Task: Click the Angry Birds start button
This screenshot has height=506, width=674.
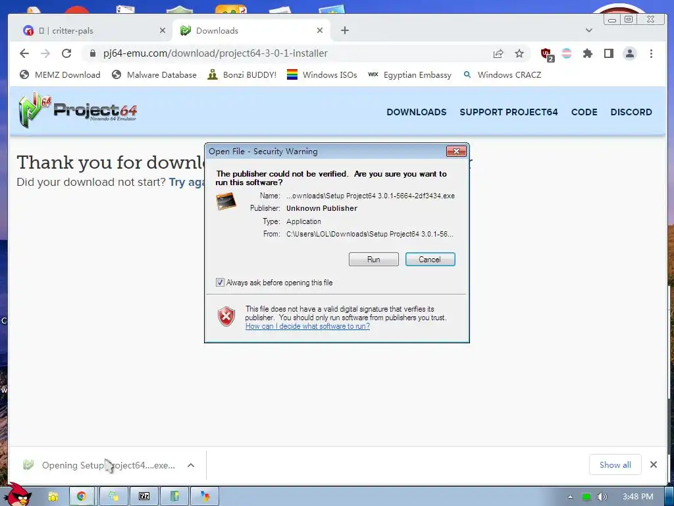Action: tap(19, 494)
